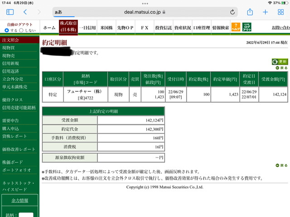Click the stock name フューチャー(株)
Screen dimensions: 290x217
pyautogui.click(x=84, y=91)
